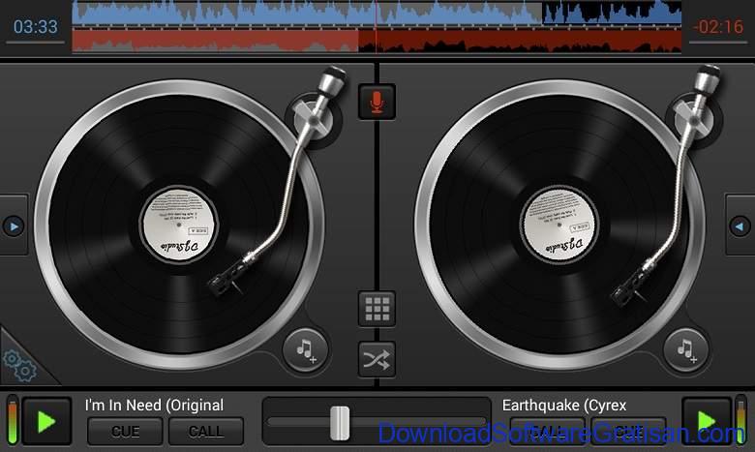This screenshot has width=755, height=452.
Task: Touch the left vinyl record label
Action: (179, 225)
